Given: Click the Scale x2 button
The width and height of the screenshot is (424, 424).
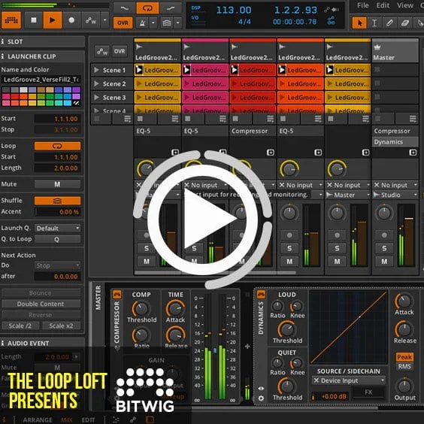Looking at the screenshot, I should click(x=61, y=326).
